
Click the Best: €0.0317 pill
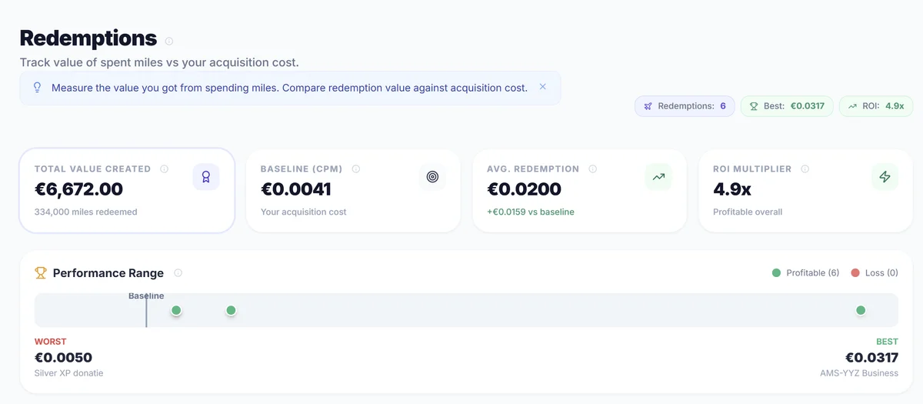[787, 106]
